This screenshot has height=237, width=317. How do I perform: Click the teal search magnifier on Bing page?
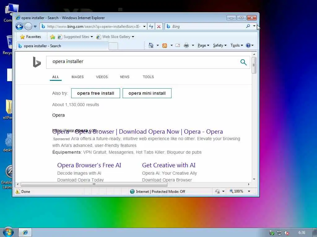[243, 62]
